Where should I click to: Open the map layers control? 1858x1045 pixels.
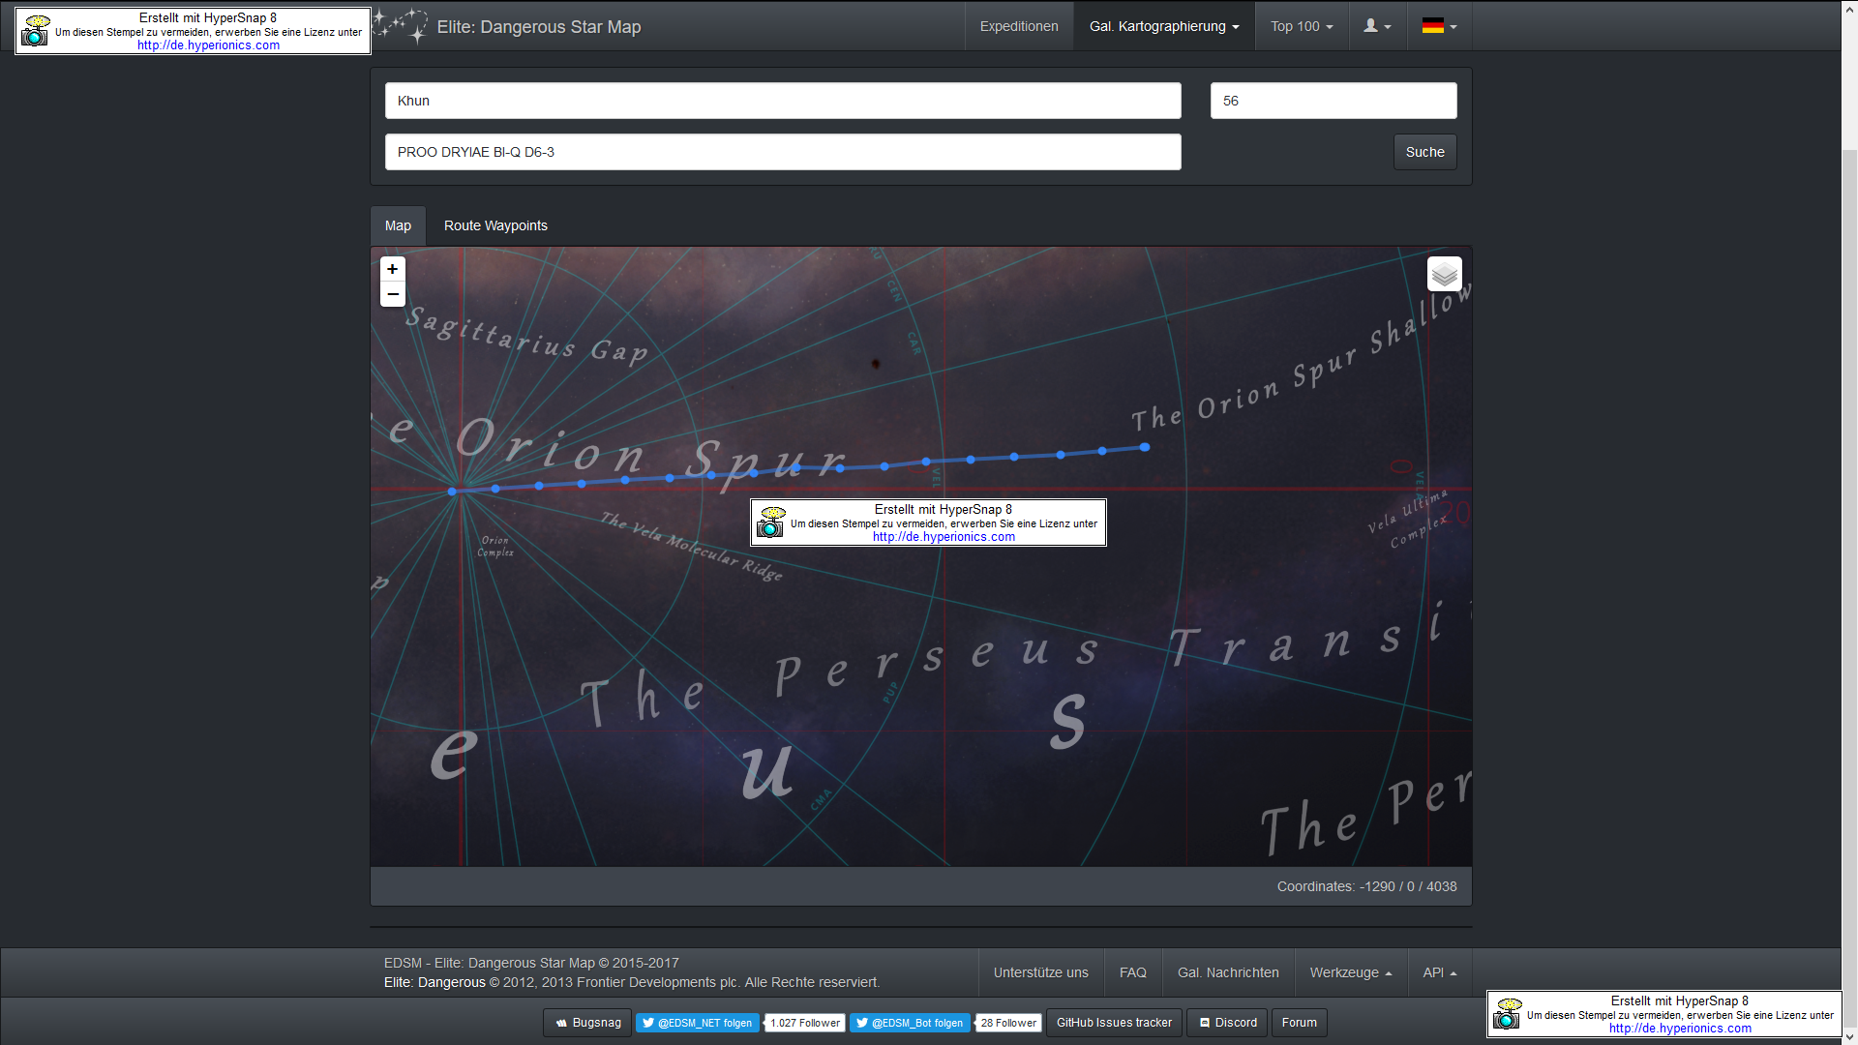pyautogui.click(x=1444, y=274)
